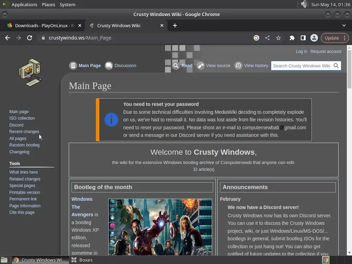Open the System menu

(x=67, y=4)
